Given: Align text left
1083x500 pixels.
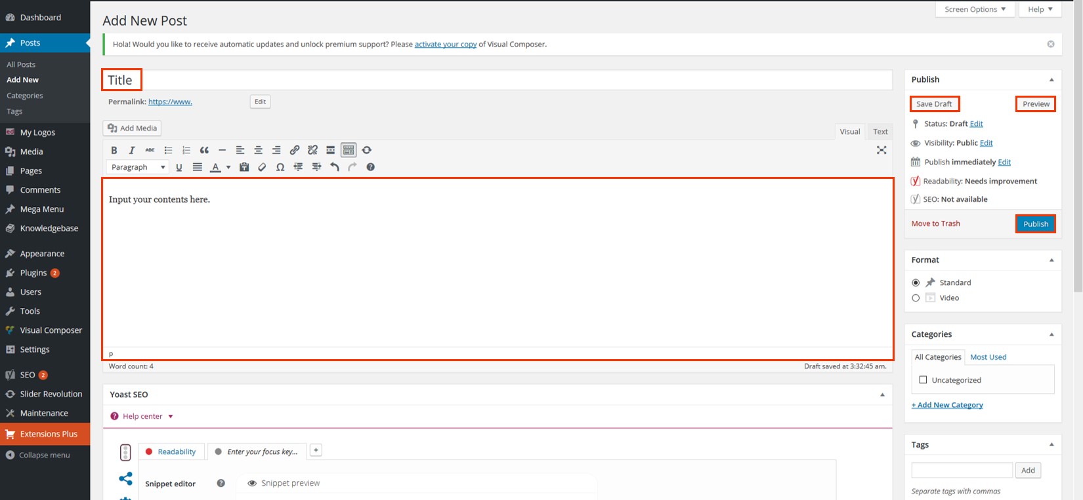Looking at the screenshot, I should click(x=240, y=150).
